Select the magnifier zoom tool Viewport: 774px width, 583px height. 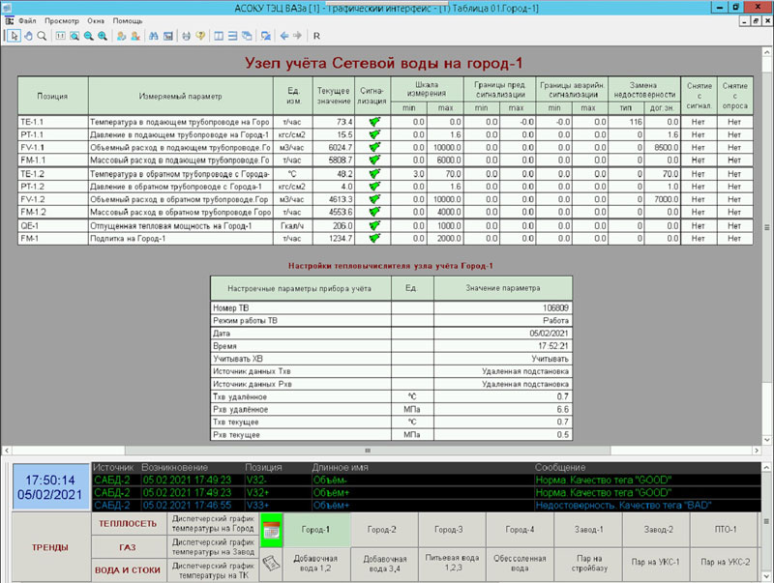click(42, 36)
